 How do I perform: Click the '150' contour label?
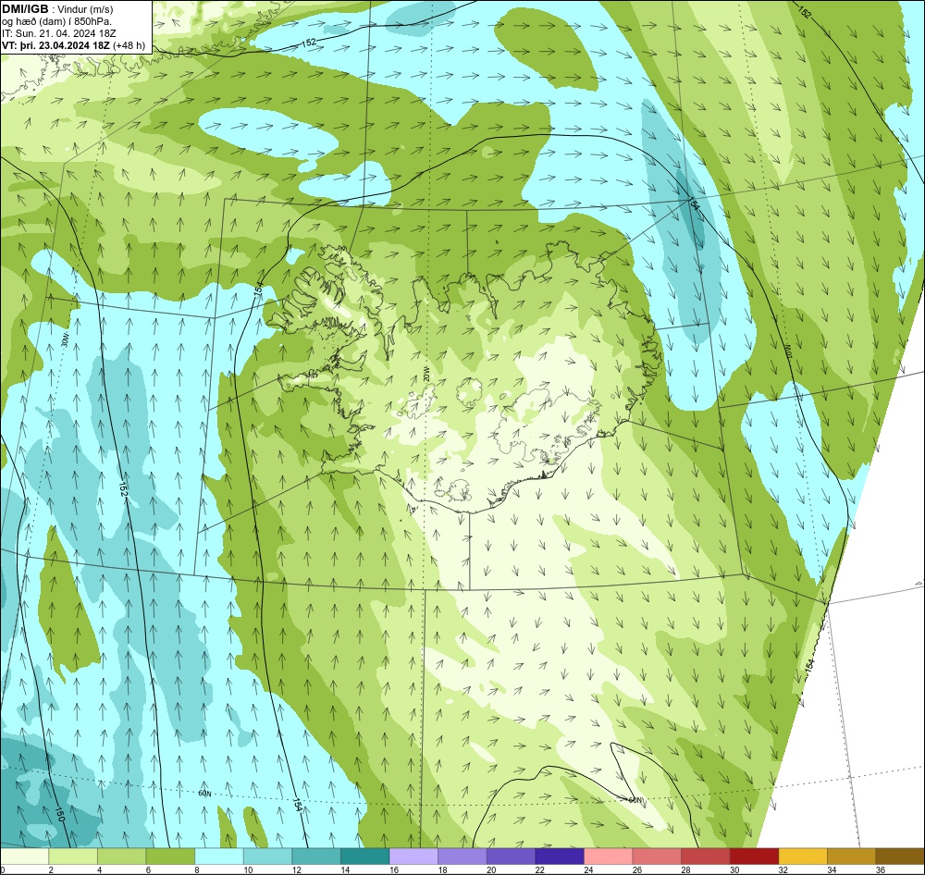pyautogui.click(x=59, y=816)
